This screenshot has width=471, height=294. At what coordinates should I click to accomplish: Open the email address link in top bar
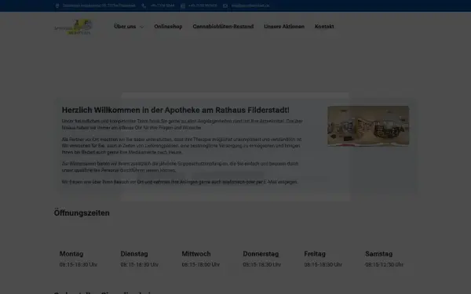click(250, 5)
